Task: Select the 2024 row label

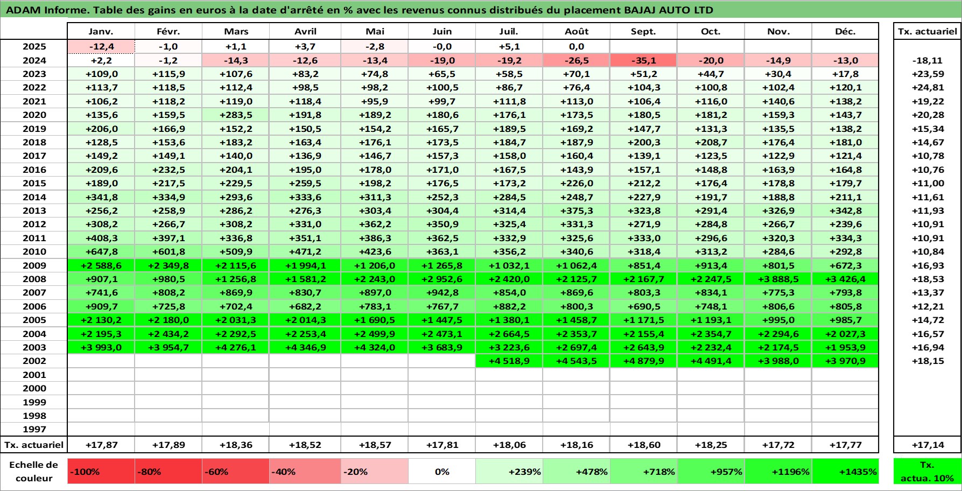Action: (34, 60)
